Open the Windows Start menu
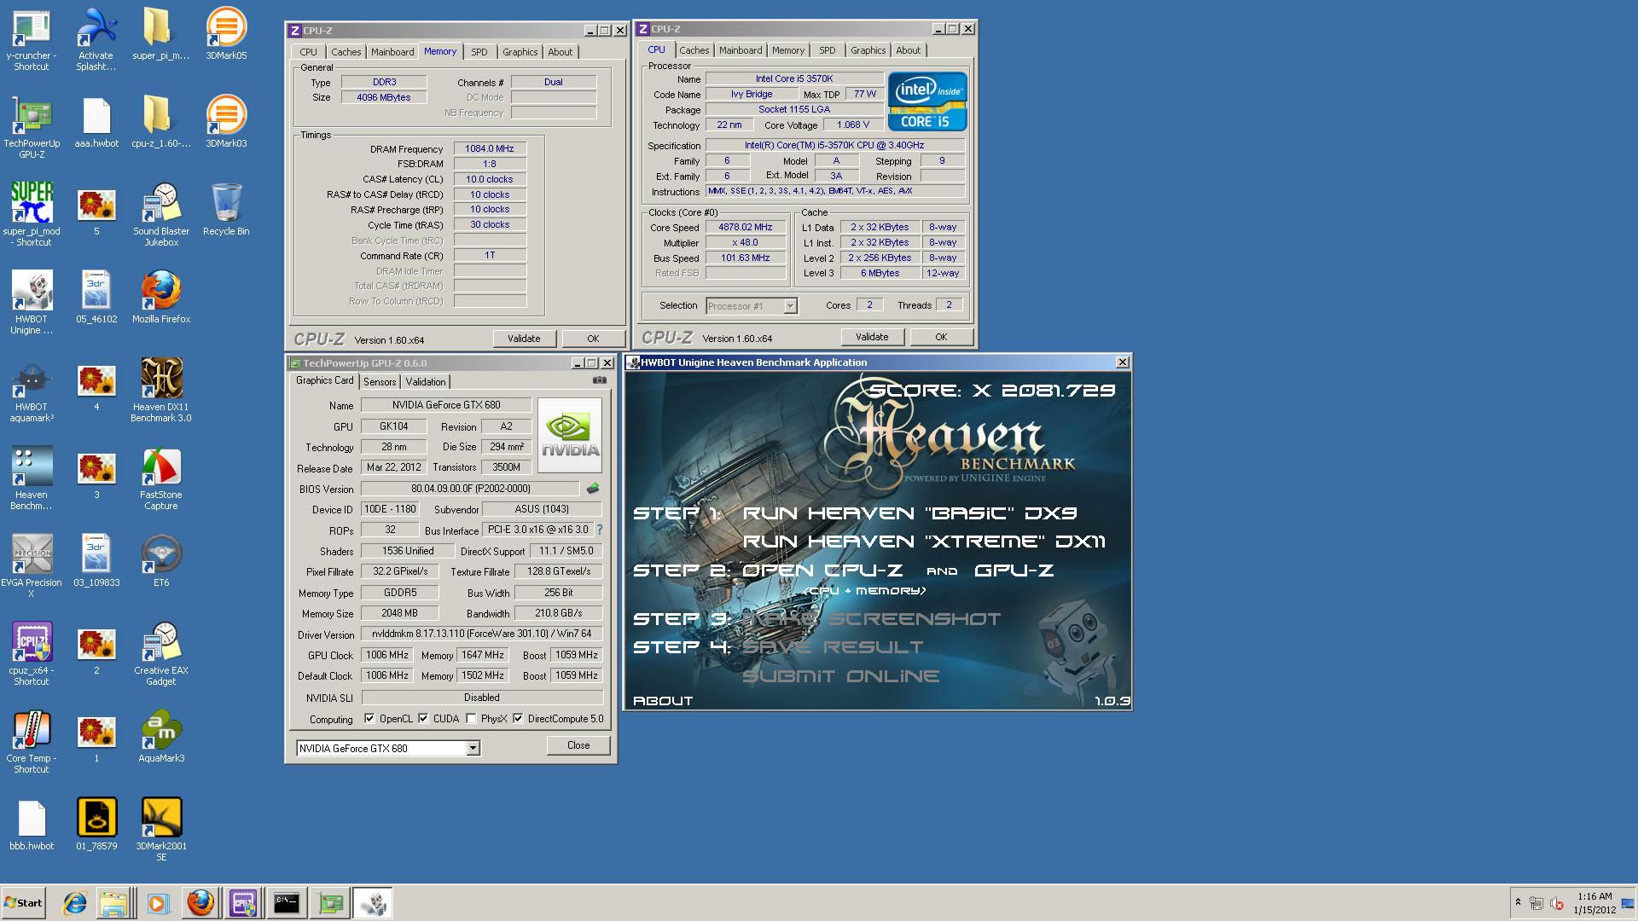 (x=23, y=903)
